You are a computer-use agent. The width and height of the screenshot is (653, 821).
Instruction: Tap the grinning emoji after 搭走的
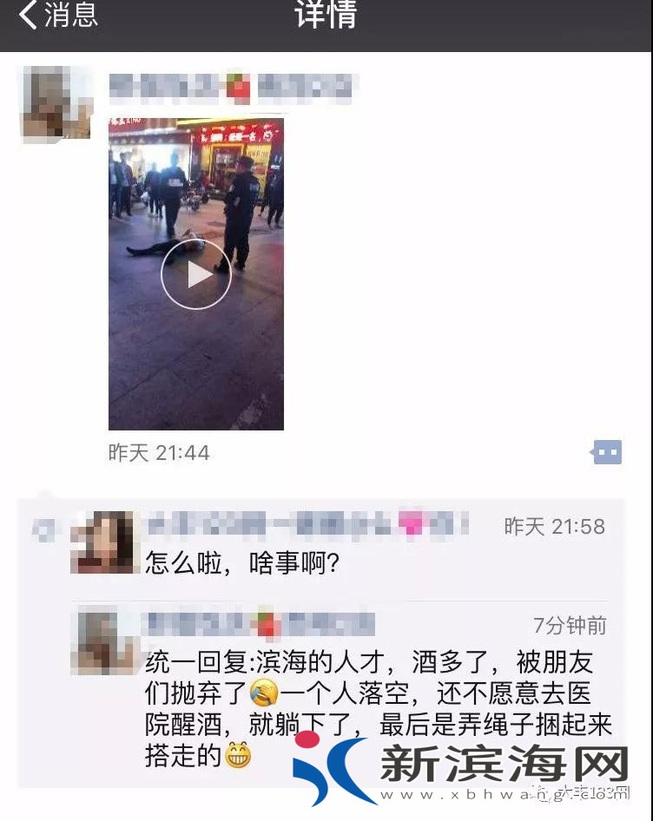pos(238,756)
